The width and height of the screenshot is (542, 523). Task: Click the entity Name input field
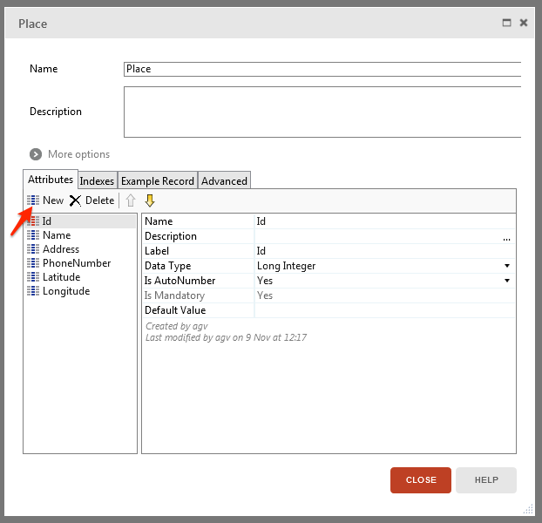coord(322,69)
